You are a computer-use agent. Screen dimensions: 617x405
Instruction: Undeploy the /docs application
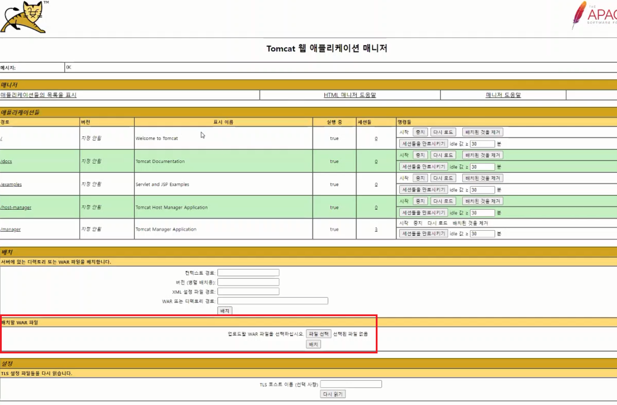coord(483,155)
